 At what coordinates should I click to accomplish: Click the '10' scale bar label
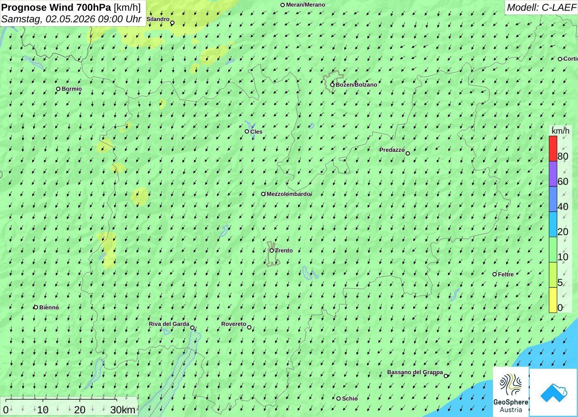click(x=43, y=410)
